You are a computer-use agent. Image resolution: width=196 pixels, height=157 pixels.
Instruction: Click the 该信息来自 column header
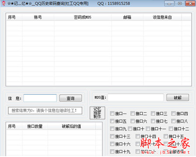point(162,17)
